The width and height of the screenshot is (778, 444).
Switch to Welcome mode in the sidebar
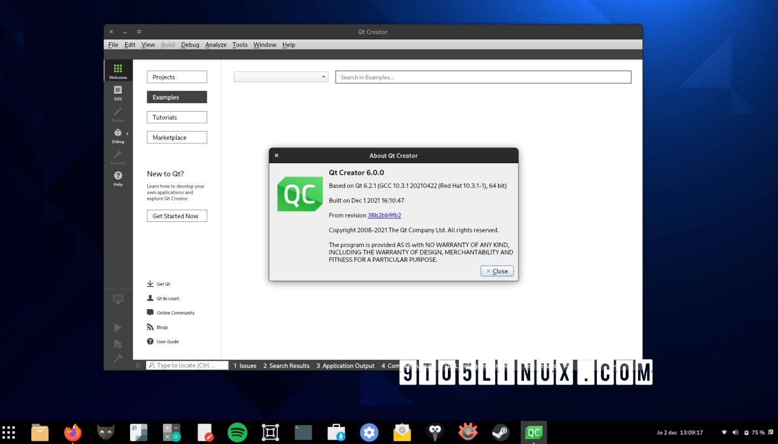[118, 71]
